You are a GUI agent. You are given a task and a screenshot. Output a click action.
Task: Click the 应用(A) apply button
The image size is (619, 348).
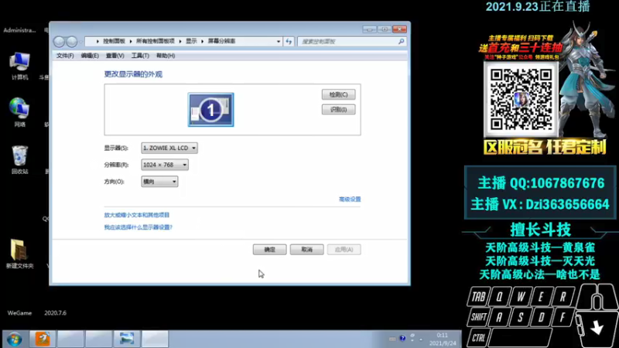(x=344, y=249)
